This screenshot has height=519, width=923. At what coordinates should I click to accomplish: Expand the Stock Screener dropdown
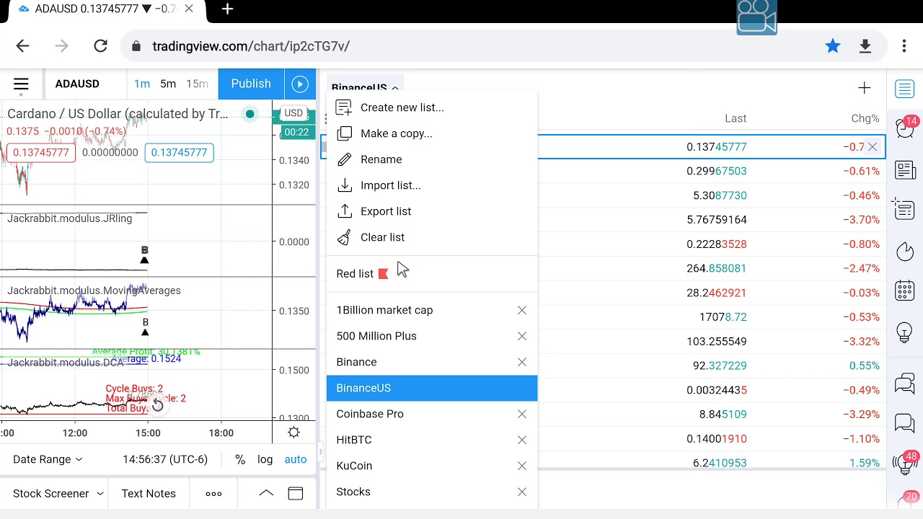[58, 494]
